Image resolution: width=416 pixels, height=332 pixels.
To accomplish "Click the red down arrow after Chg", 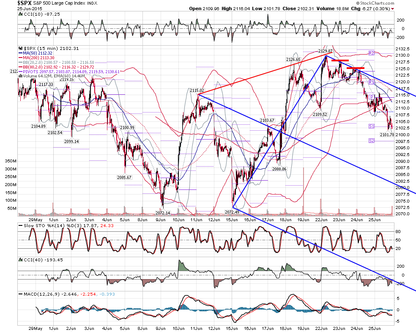I will 393,9.
